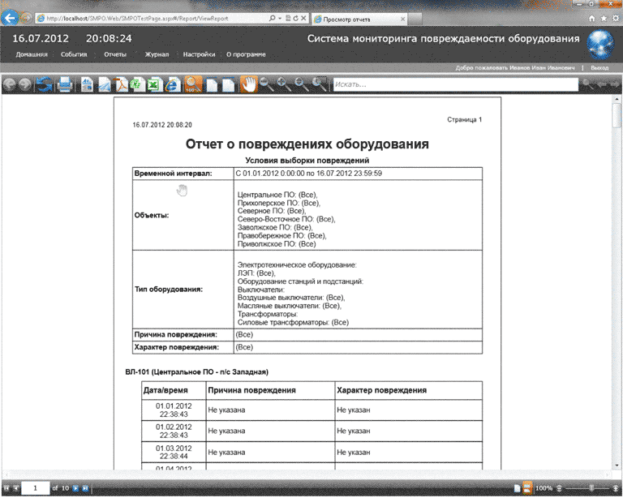Click the vertical scrollbar thumb

point(617,115)
